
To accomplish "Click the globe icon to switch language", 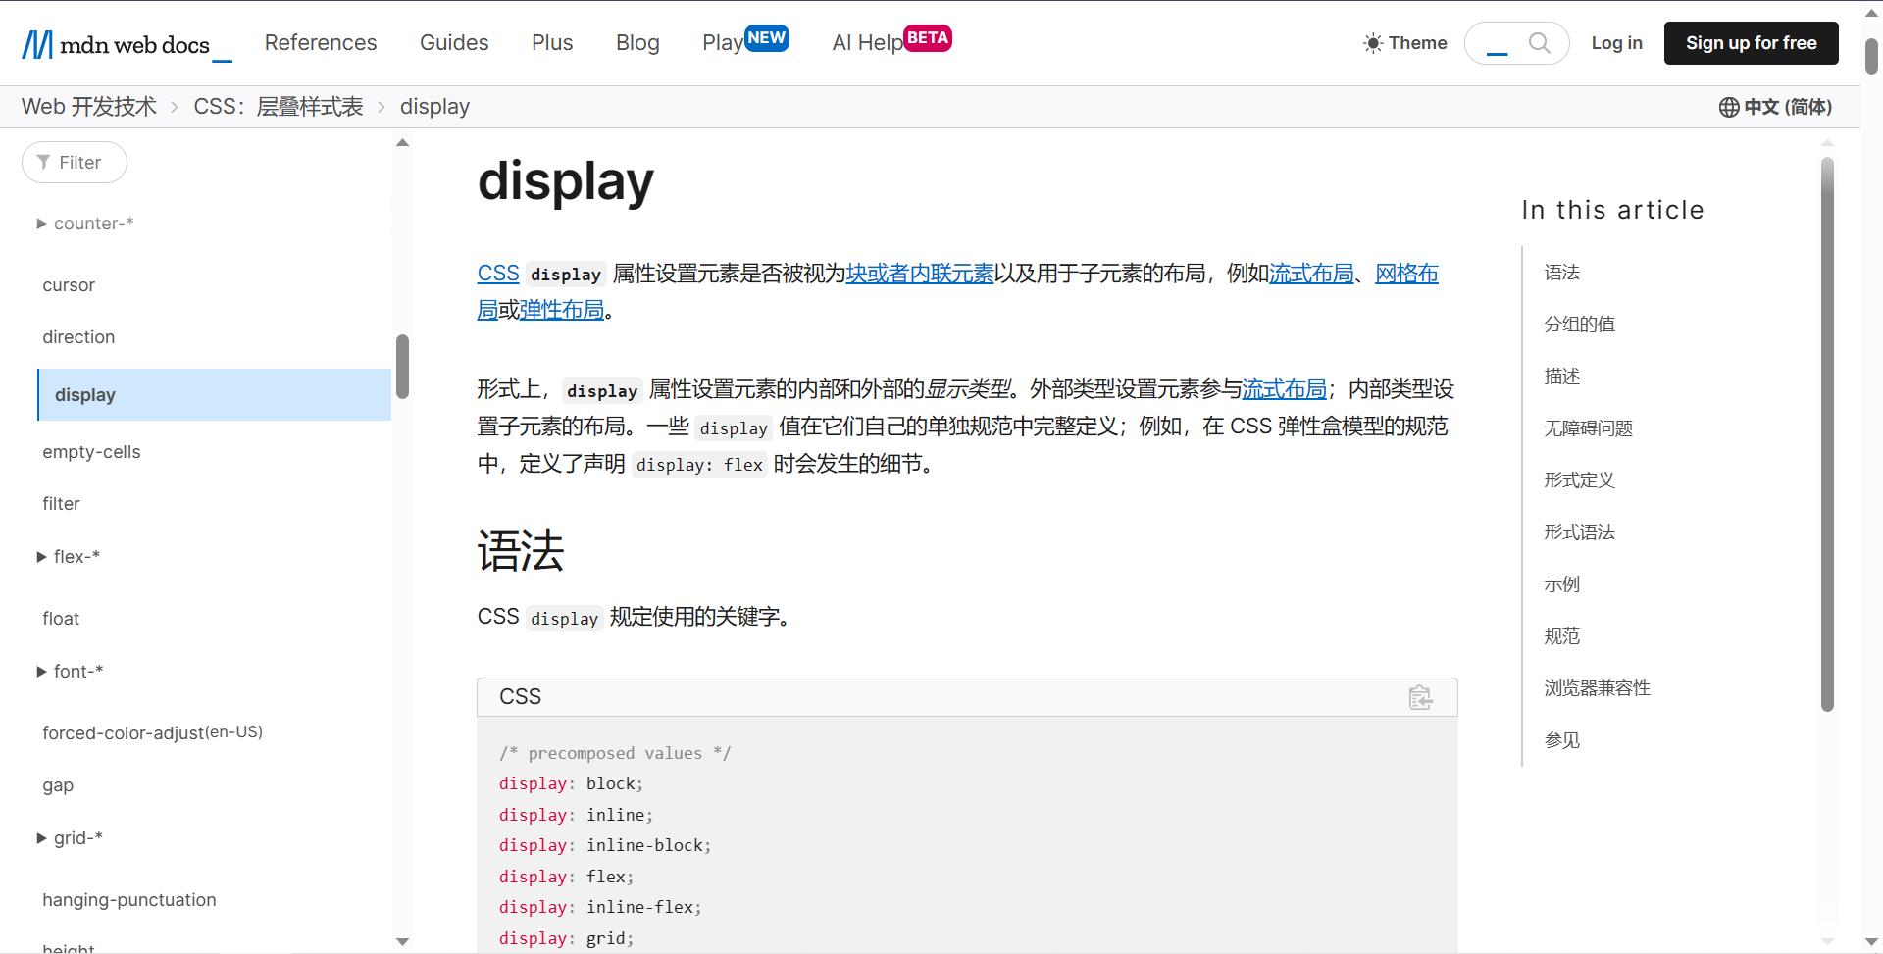I will pos(1729,107).
